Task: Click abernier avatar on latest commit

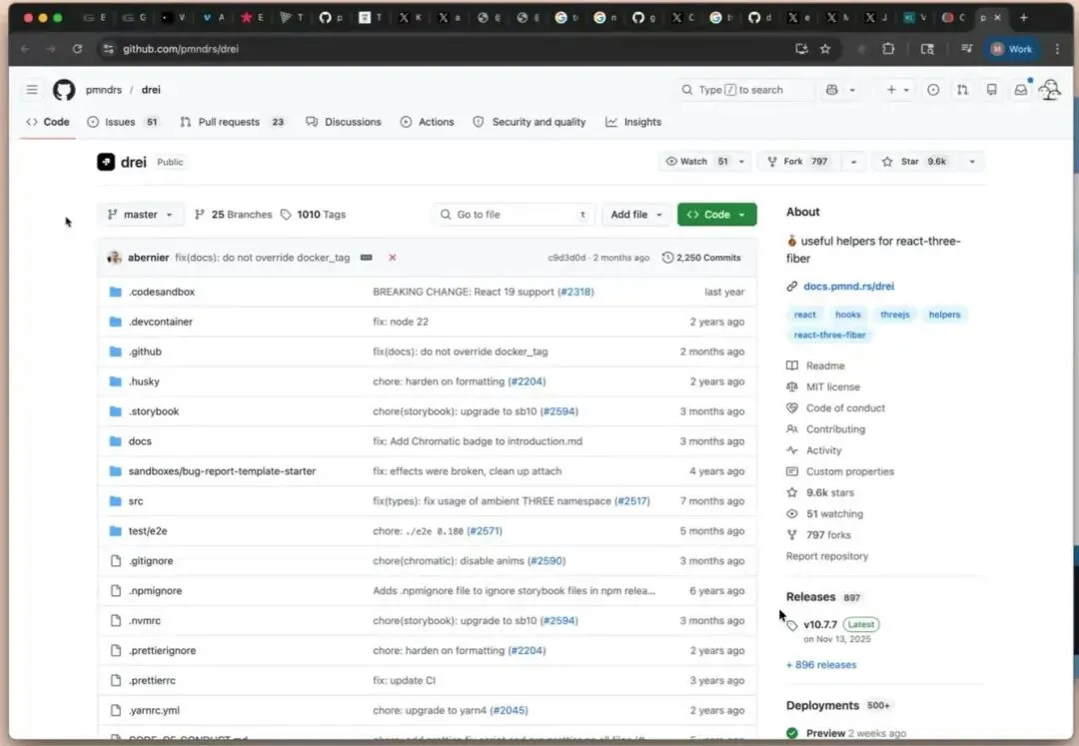Action: click(x=114, y=257)
